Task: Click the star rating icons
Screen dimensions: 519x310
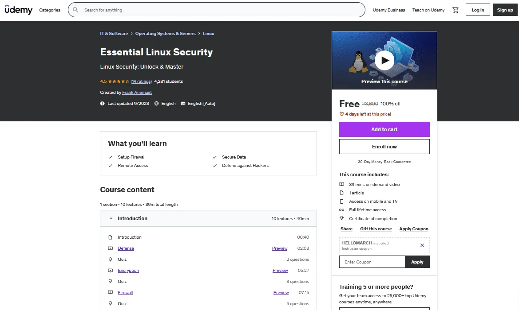Action: pos(119,81)
